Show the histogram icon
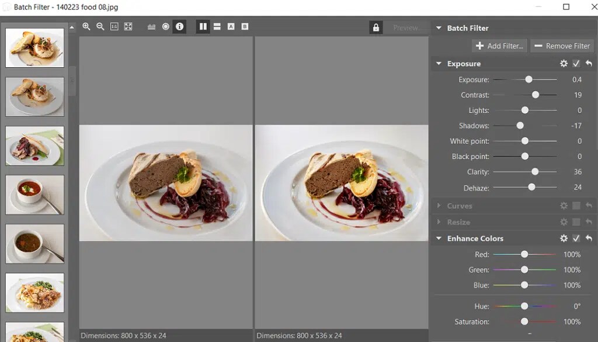598x342 pixels. [x=151, y=26]
